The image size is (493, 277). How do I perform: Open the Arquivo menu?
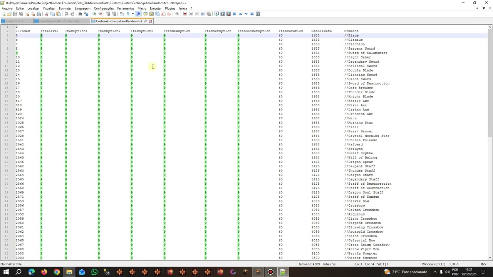(7, 8)
